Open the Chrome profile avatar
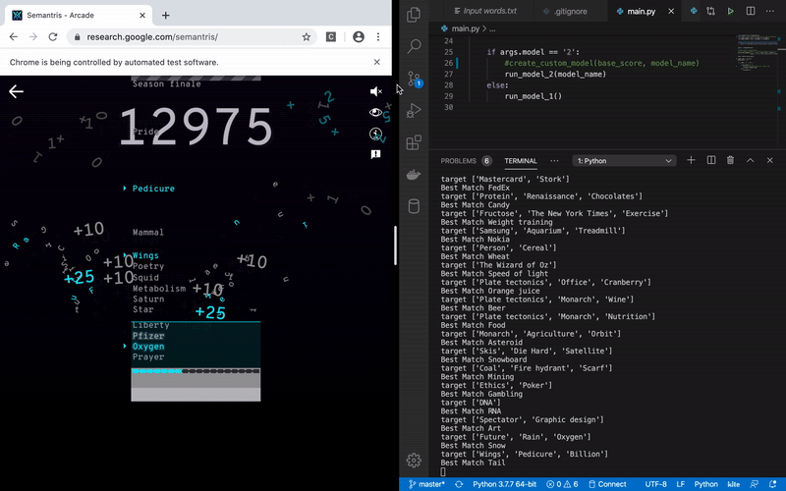This screenshot has height=491, width=786. pyautogui.click(x=359, y=36)
